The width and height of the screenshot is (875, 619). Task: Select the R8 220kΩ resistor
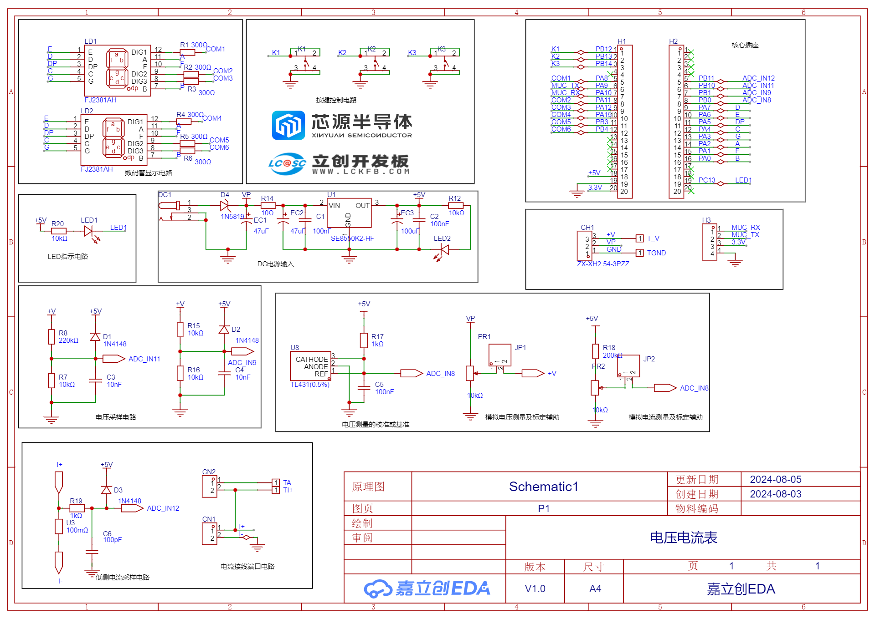tap(51, 337)
